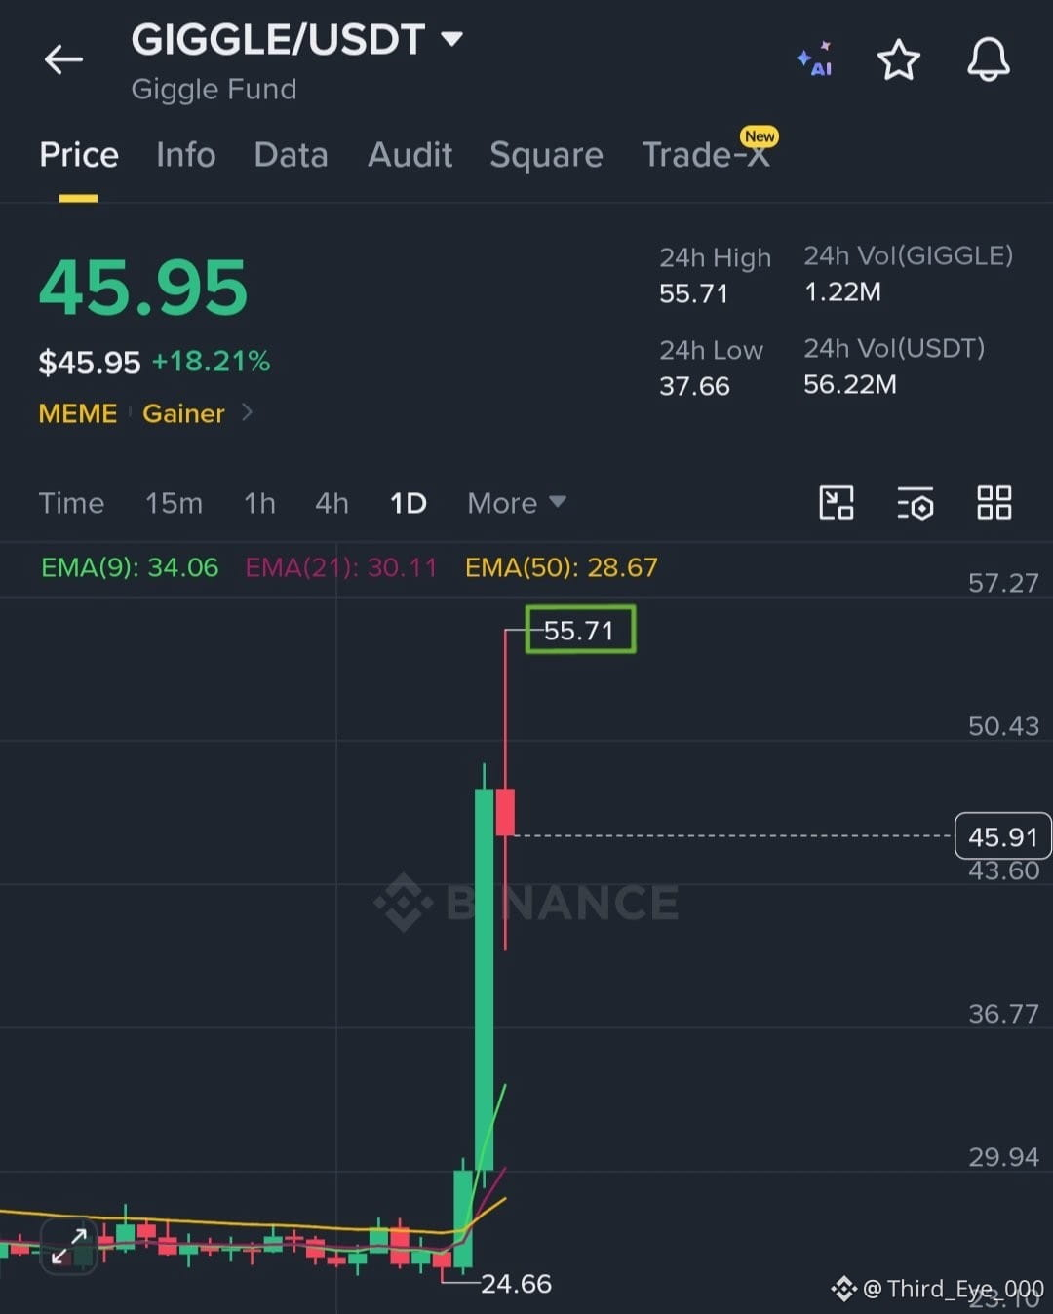Open the Gainer tag chevron
The width and height of the screenshot is (1053, 1314).
(247, 412)
